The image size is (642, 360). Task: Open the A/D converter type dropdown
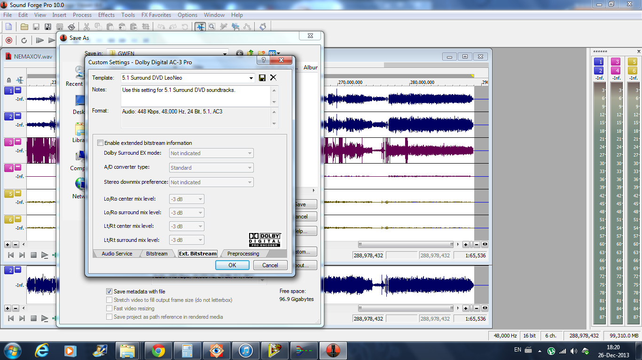250,168
